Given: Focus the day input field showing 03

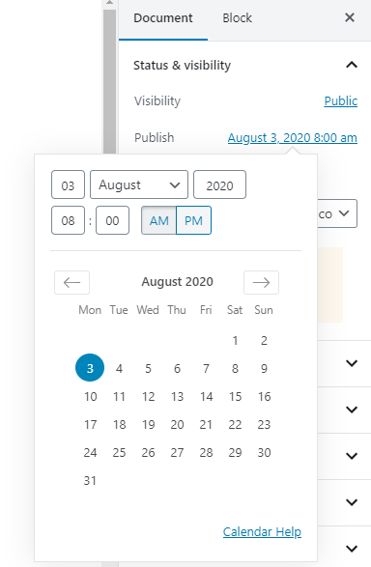Looking at the screenshot, I should (68, 184).
